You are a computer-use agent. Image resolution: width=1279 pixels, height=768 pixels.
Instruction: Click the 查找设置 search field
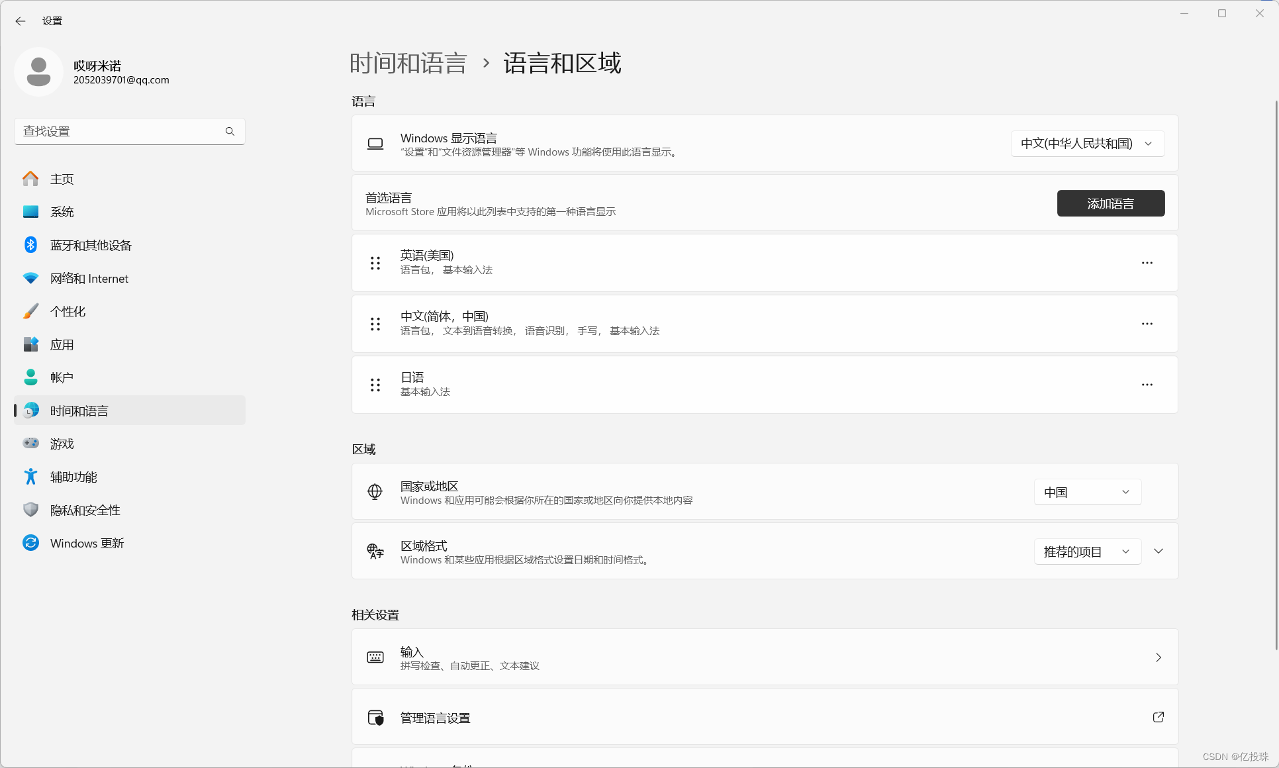coord(119,131)
